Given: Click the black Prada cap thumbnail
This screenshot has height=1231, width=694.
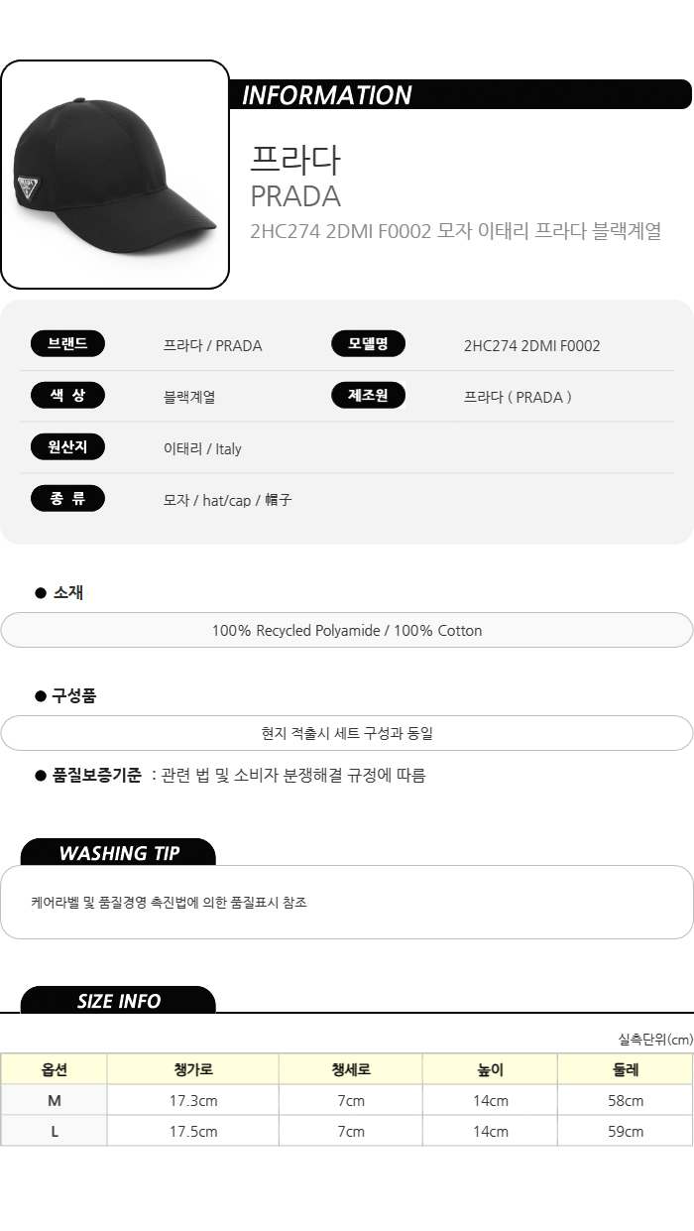Looking at the screenshot, I should point(115,175).
